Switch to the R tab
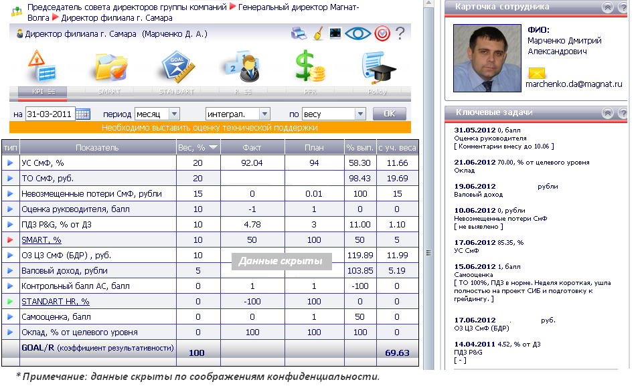This screenshot has width=644, height=386. point(243,92)
